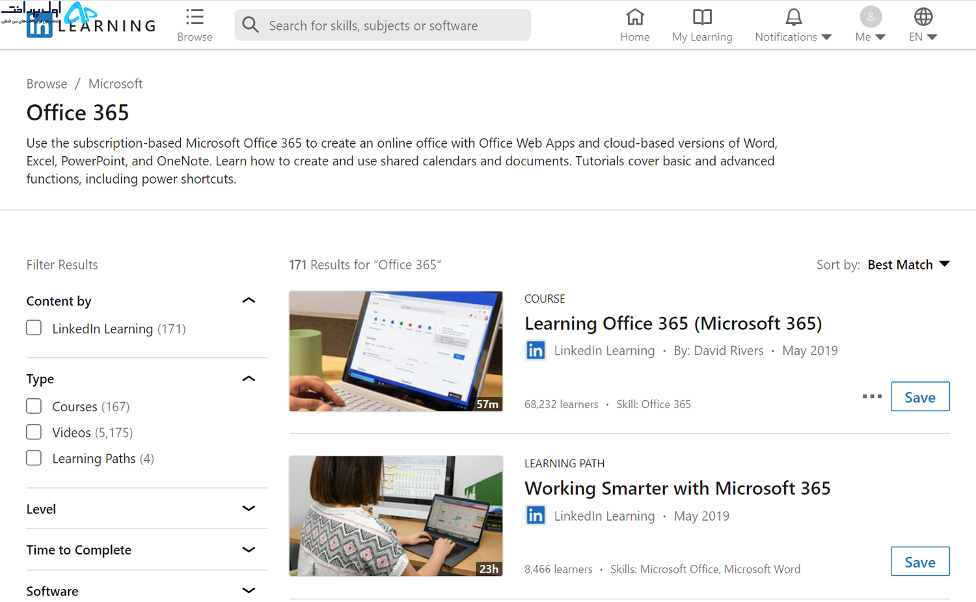
Task: Click the COURSE label text
Action: (x=545, y=299)
